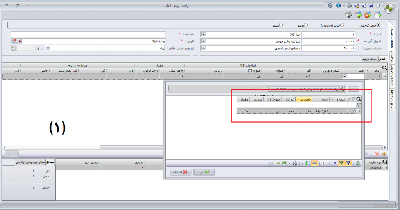Click the New document icon in title toolbar
This screenshot has width=400, height=210.
[378, 5]
